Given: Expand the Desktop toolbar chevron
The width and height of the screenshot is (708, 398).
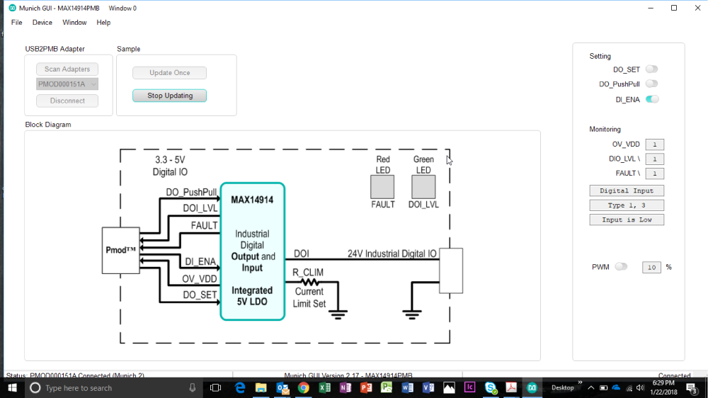Looking at the screenshot, I should click(x=581, y=383).
